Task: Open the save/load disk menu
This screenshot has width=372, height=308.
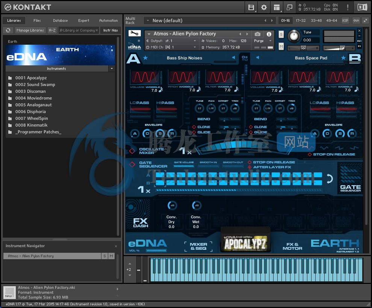Action: pyautogui.click(x=251, y=8)
